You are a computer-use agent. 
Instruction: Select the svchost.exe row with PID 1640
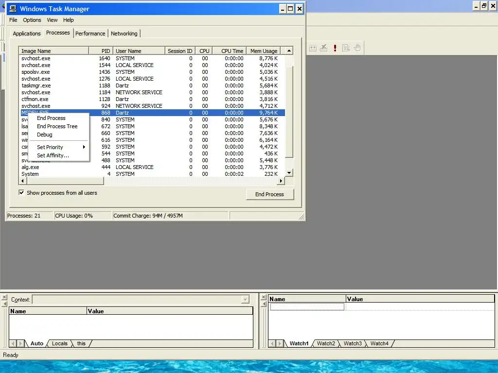(152, 58)
